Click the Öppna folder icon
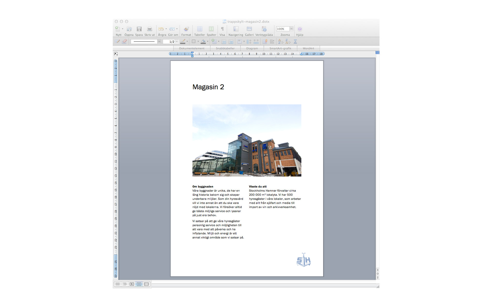 [129, 29]
